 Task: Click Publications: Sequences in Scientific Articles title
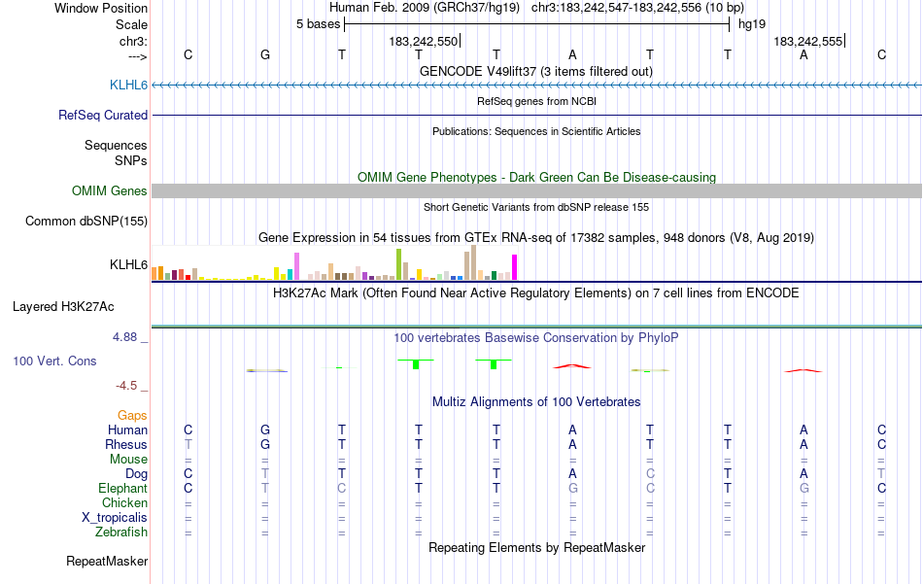tap(536, 131)
